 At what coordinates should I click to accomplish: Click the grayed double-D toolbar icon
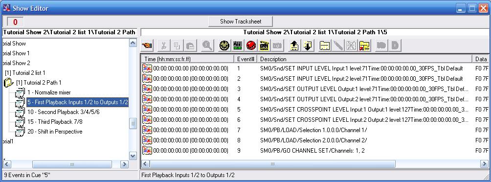coord(381,45)
